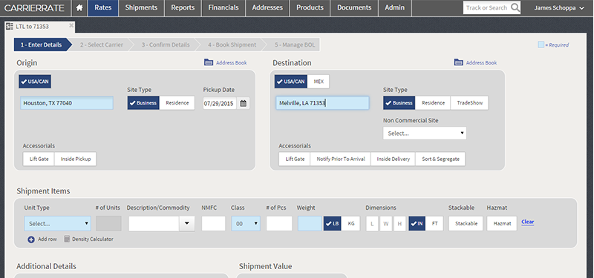Open the Shipments menu
Viewport: 594px width, 278px height.
coord(141,8)
